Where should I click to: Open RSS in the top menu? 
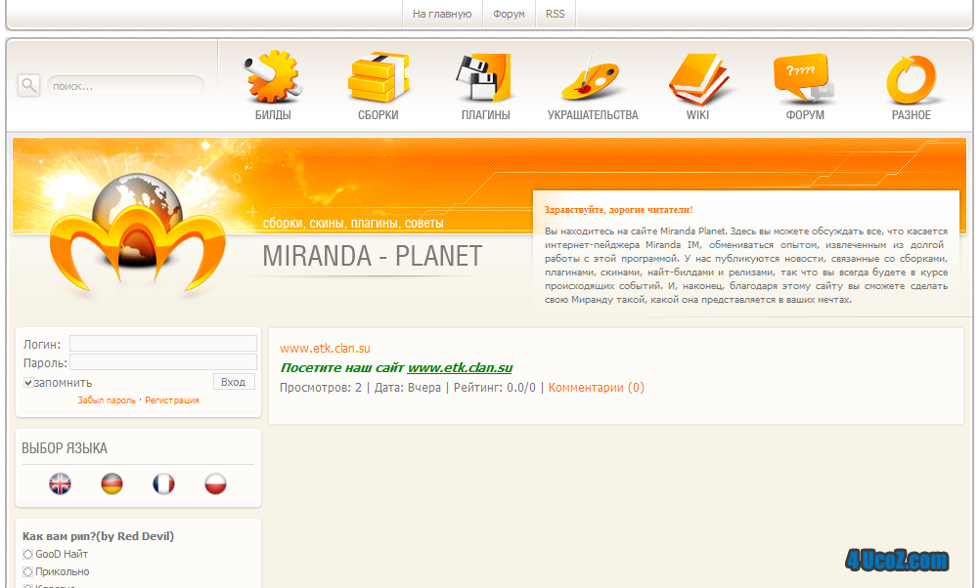[555, 14]
